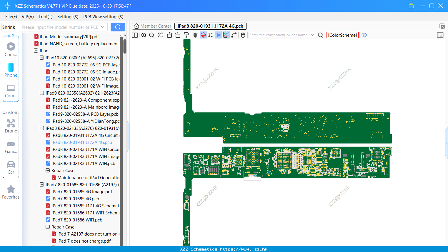Collapse the iPad8 820-02133 node
The height and width of the screenshot is (252, 448).
pos(42,128)
